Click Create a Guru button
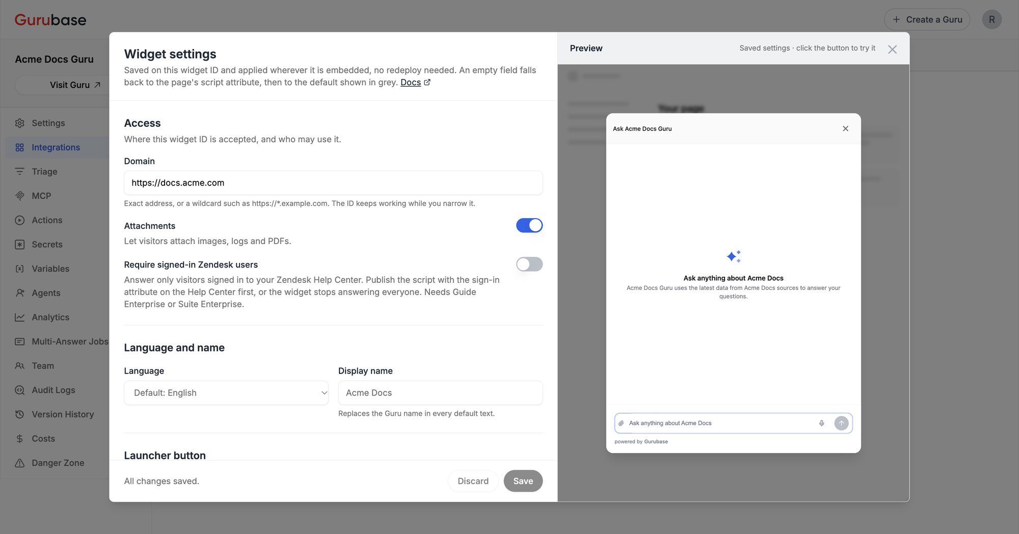 tap(927, 19)
